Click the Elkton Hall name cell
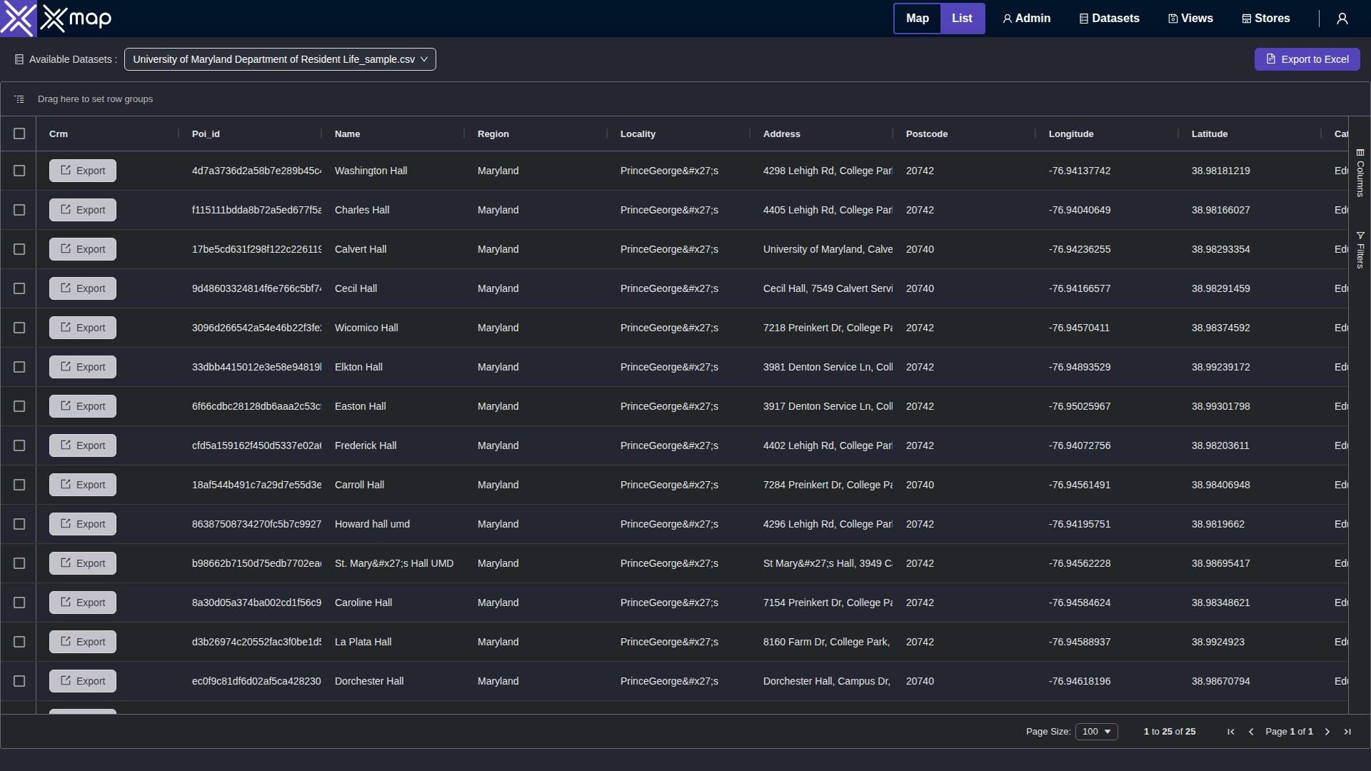The height and width of the screenshot is (771, 1371). (x=393, y=367)
